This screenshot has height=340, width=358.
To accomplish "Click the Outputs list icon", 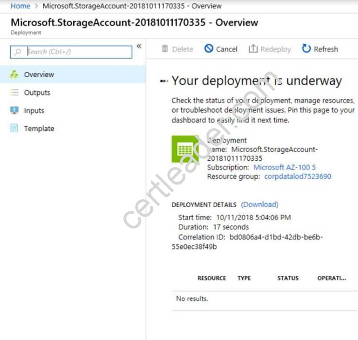I will coord(14,92).
